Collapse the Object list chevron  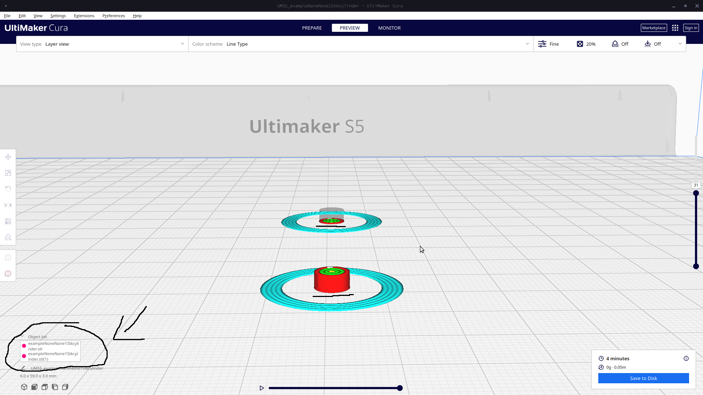pos(22,336)
